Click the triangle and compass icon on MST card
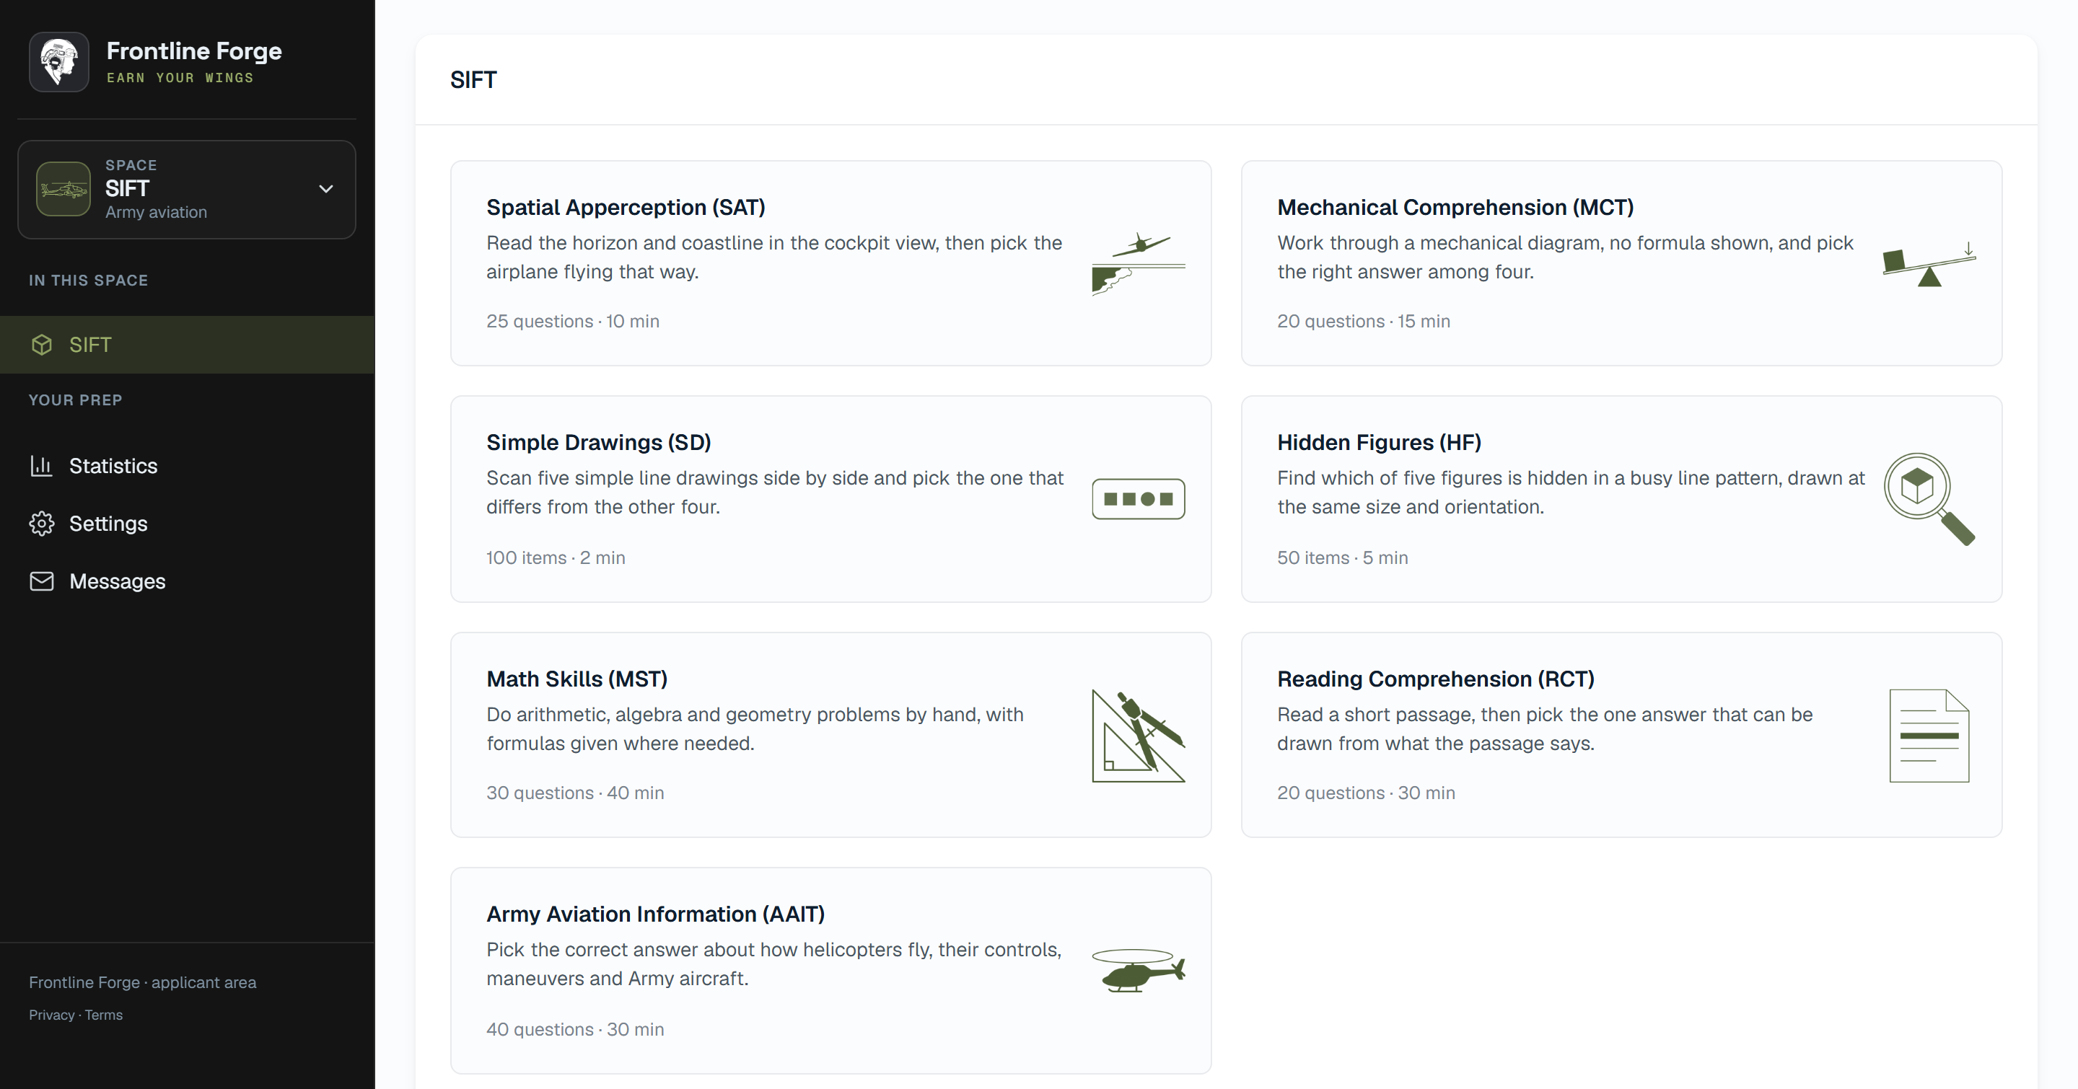Image resolution: width=2078 pixels, height=1089 pixels. (x=1139, y=735)
